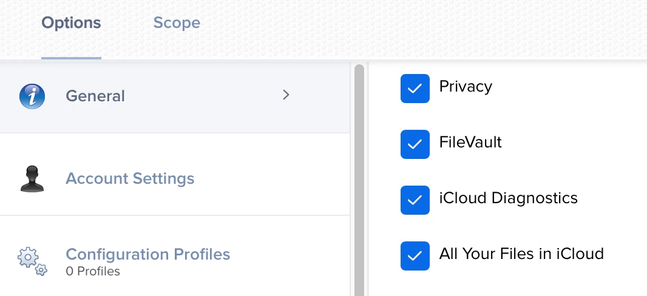Expand General using its chevron arrow
647x296 pixels.
(x=286, y=95)
